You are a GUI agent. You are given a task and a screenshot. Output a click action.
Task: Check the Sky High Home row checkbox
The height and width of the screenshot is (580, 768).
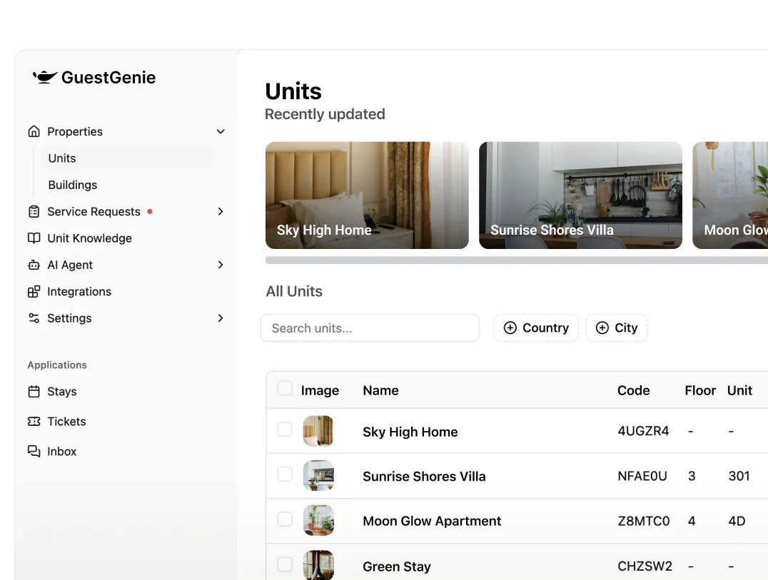pyautogui.click(x=285, y=429)
